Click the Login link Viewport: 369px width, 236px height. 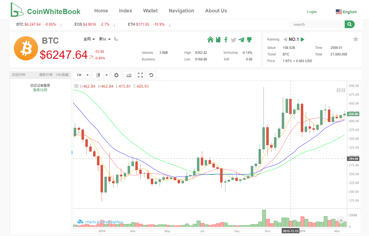312,12
